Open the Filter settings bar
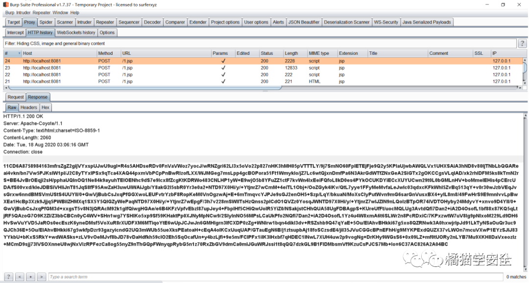 point(260,44)
